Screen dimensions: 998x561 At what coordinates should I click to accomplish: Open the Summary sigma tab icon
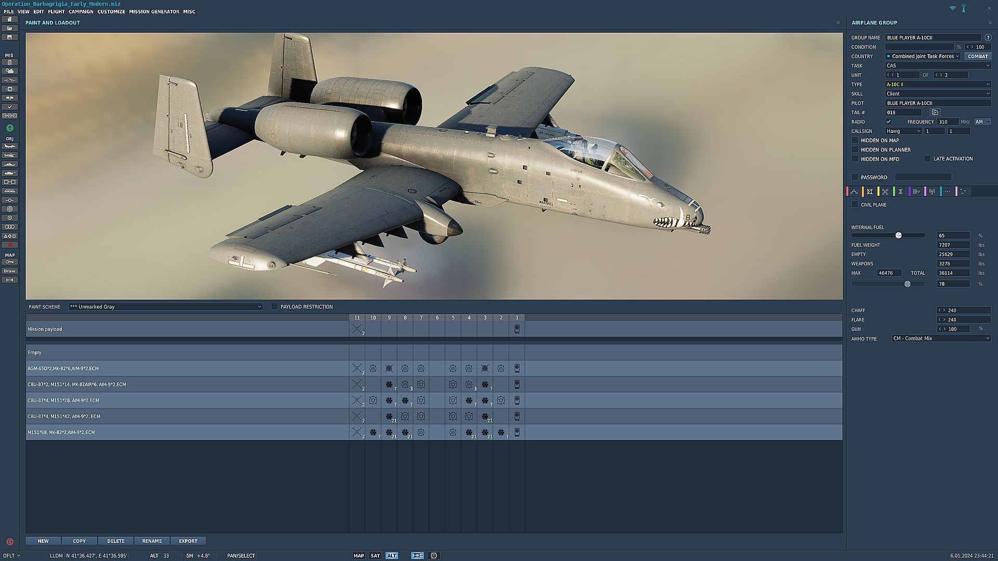(900, 192)
